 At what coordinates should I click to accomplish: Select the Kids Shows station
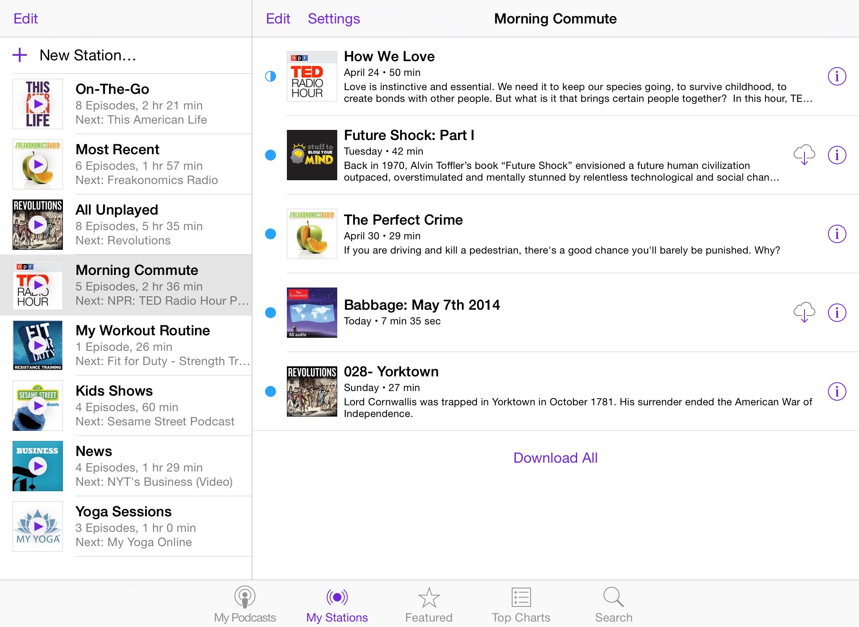pos(126,406)
